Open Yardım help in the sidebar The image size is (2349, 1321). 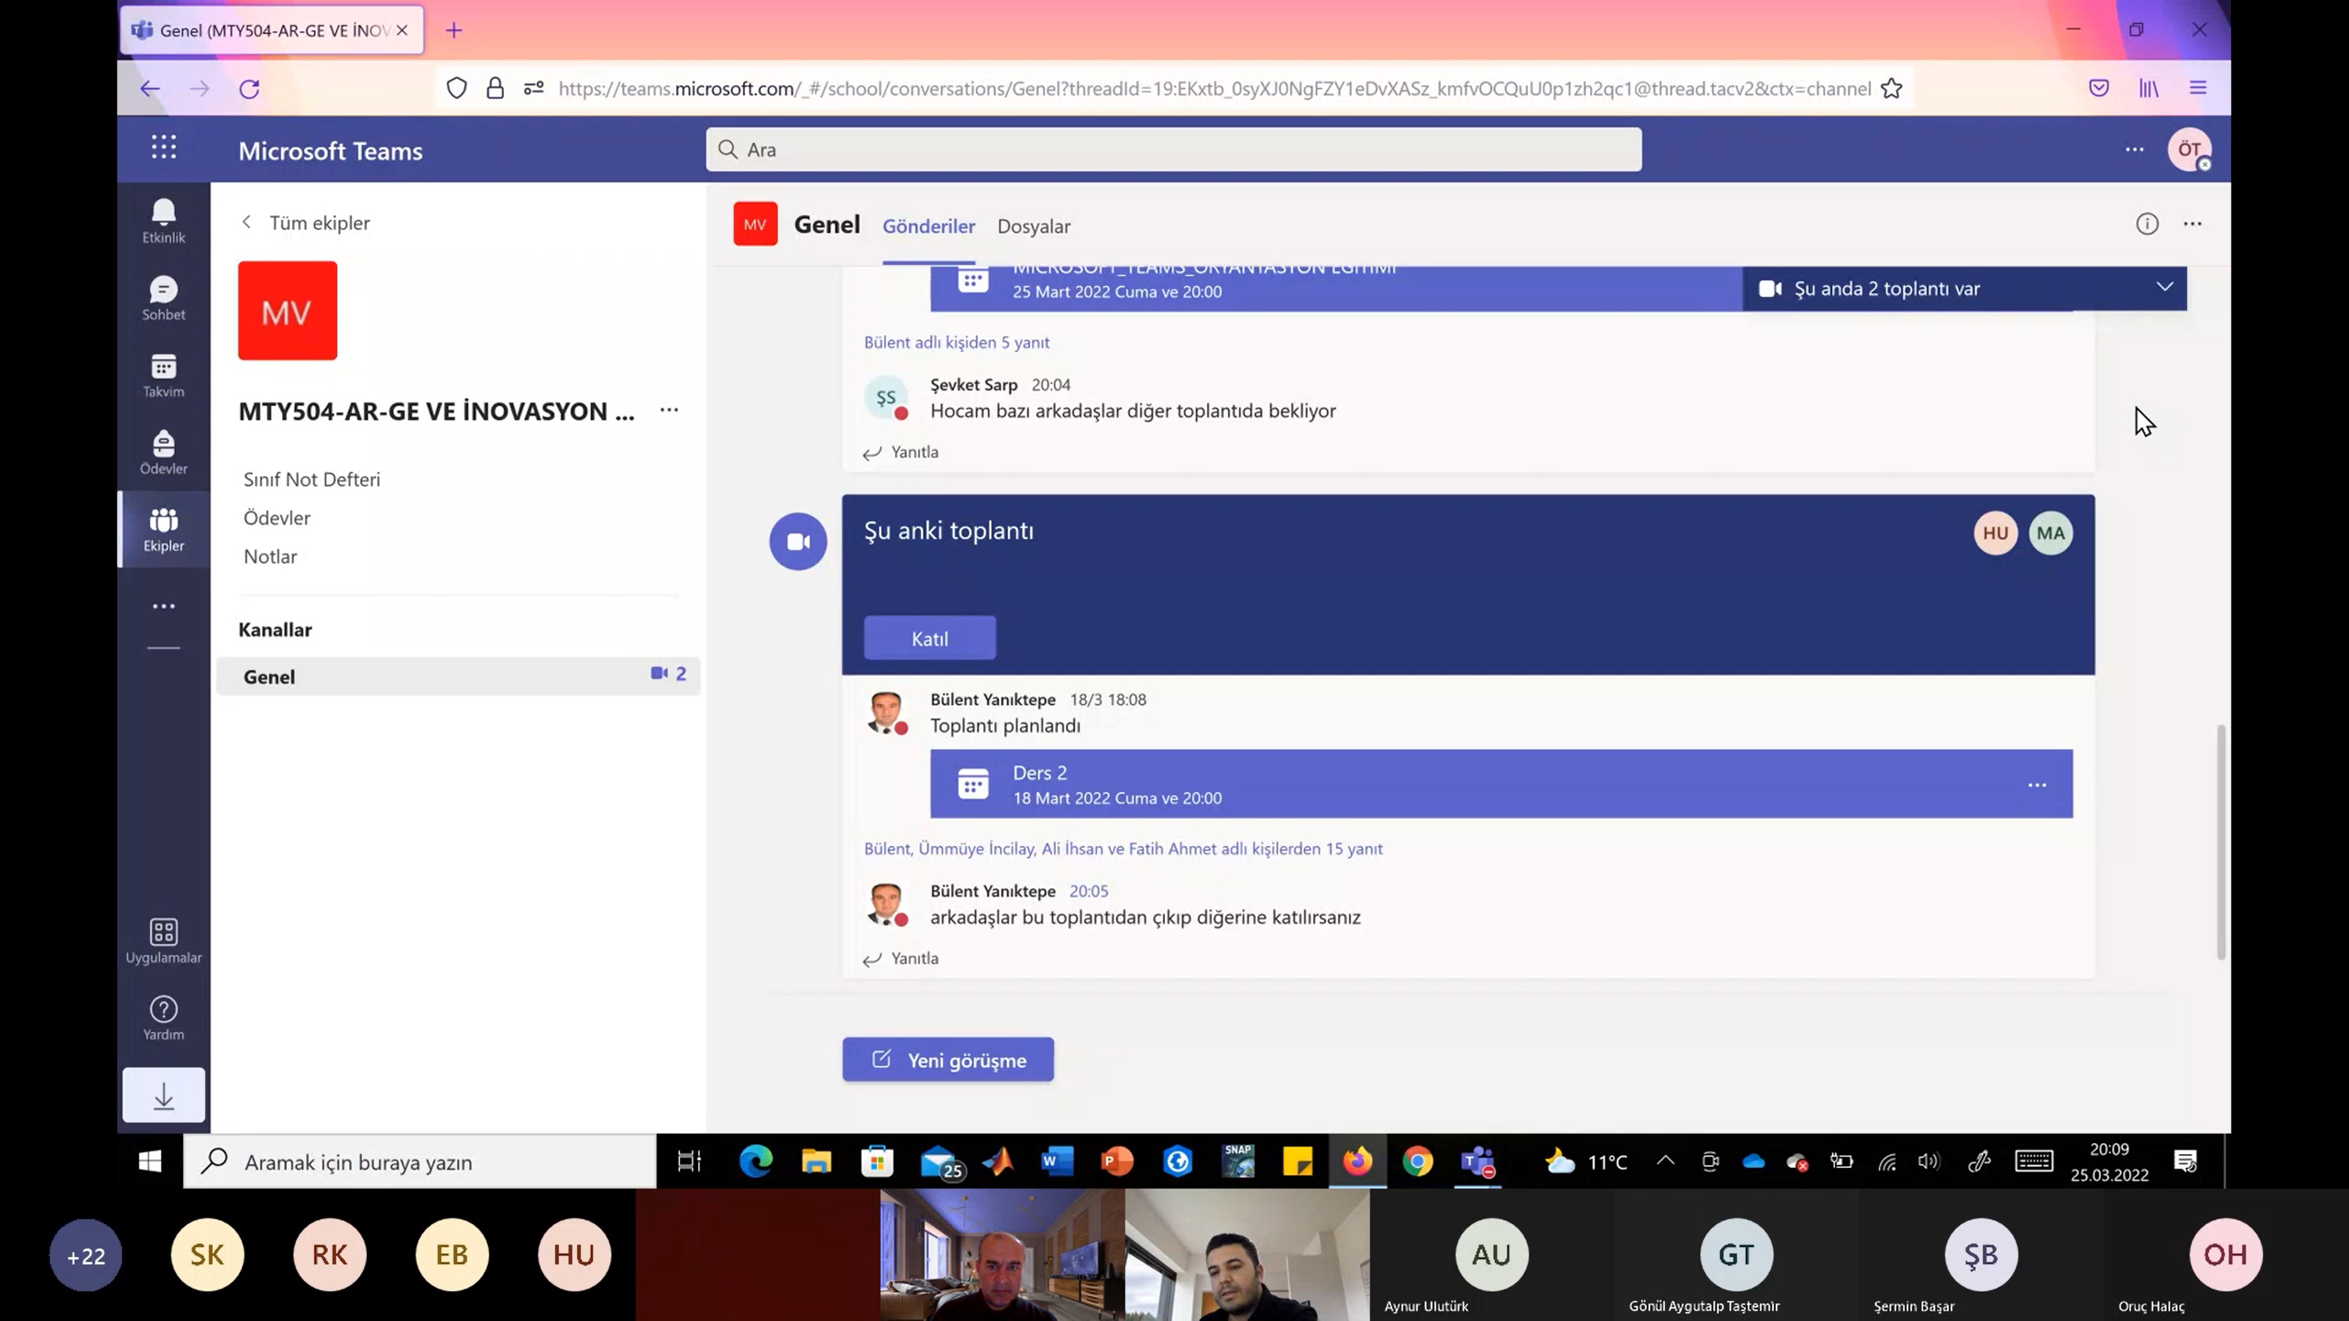pos(163,1018)
